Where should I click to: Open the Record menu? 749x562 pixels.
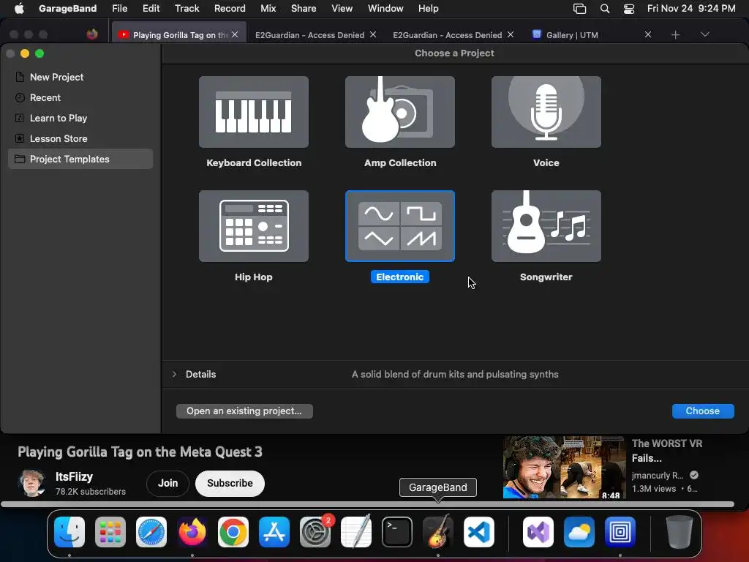coord(230,8)
